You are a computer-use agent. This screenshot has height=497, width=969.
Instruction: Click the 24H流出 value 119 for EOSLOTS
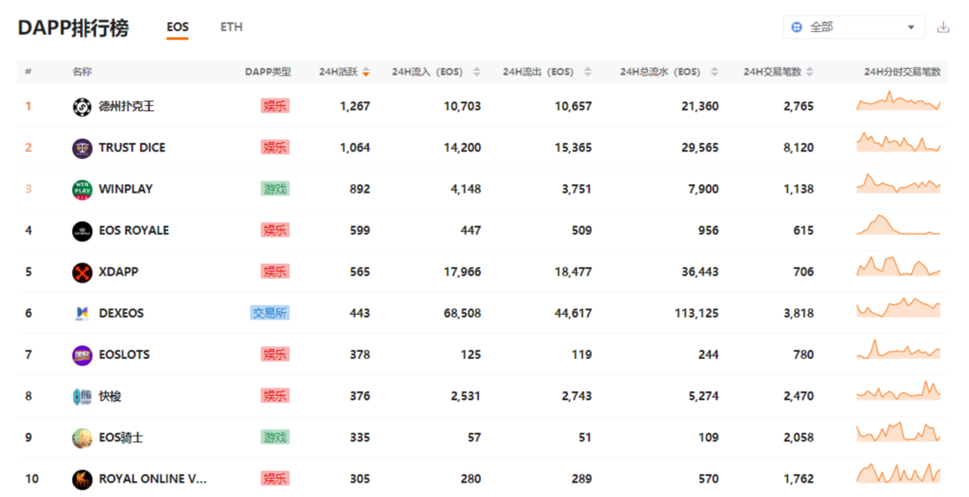[582, 355]
